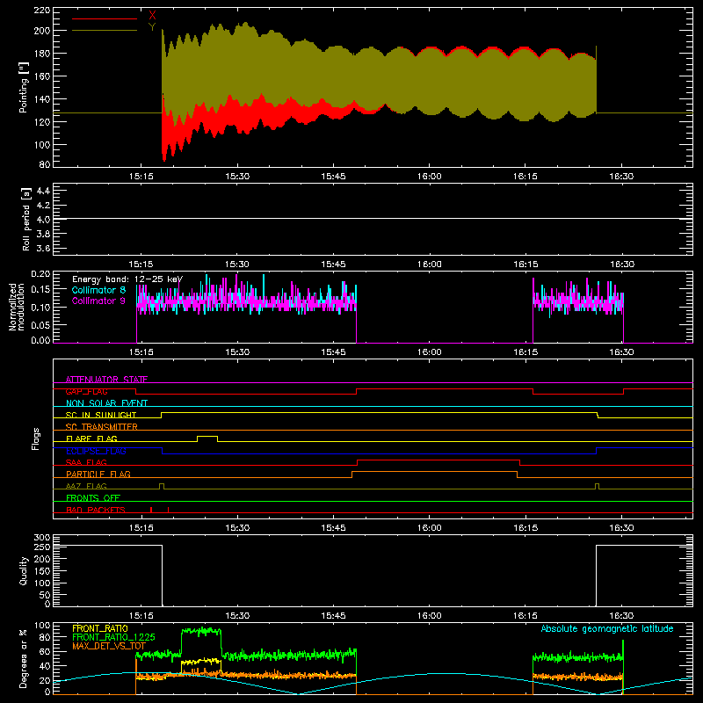Select the Roll period axis title

click(26, 219)
